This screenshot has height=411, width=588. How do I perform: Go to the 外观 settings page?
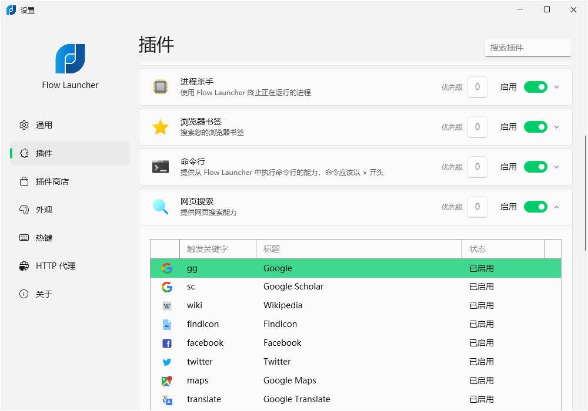(x=44, y=210)
